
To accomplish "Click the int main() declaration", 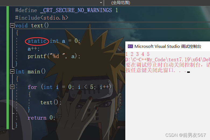I will pos(30,71).
